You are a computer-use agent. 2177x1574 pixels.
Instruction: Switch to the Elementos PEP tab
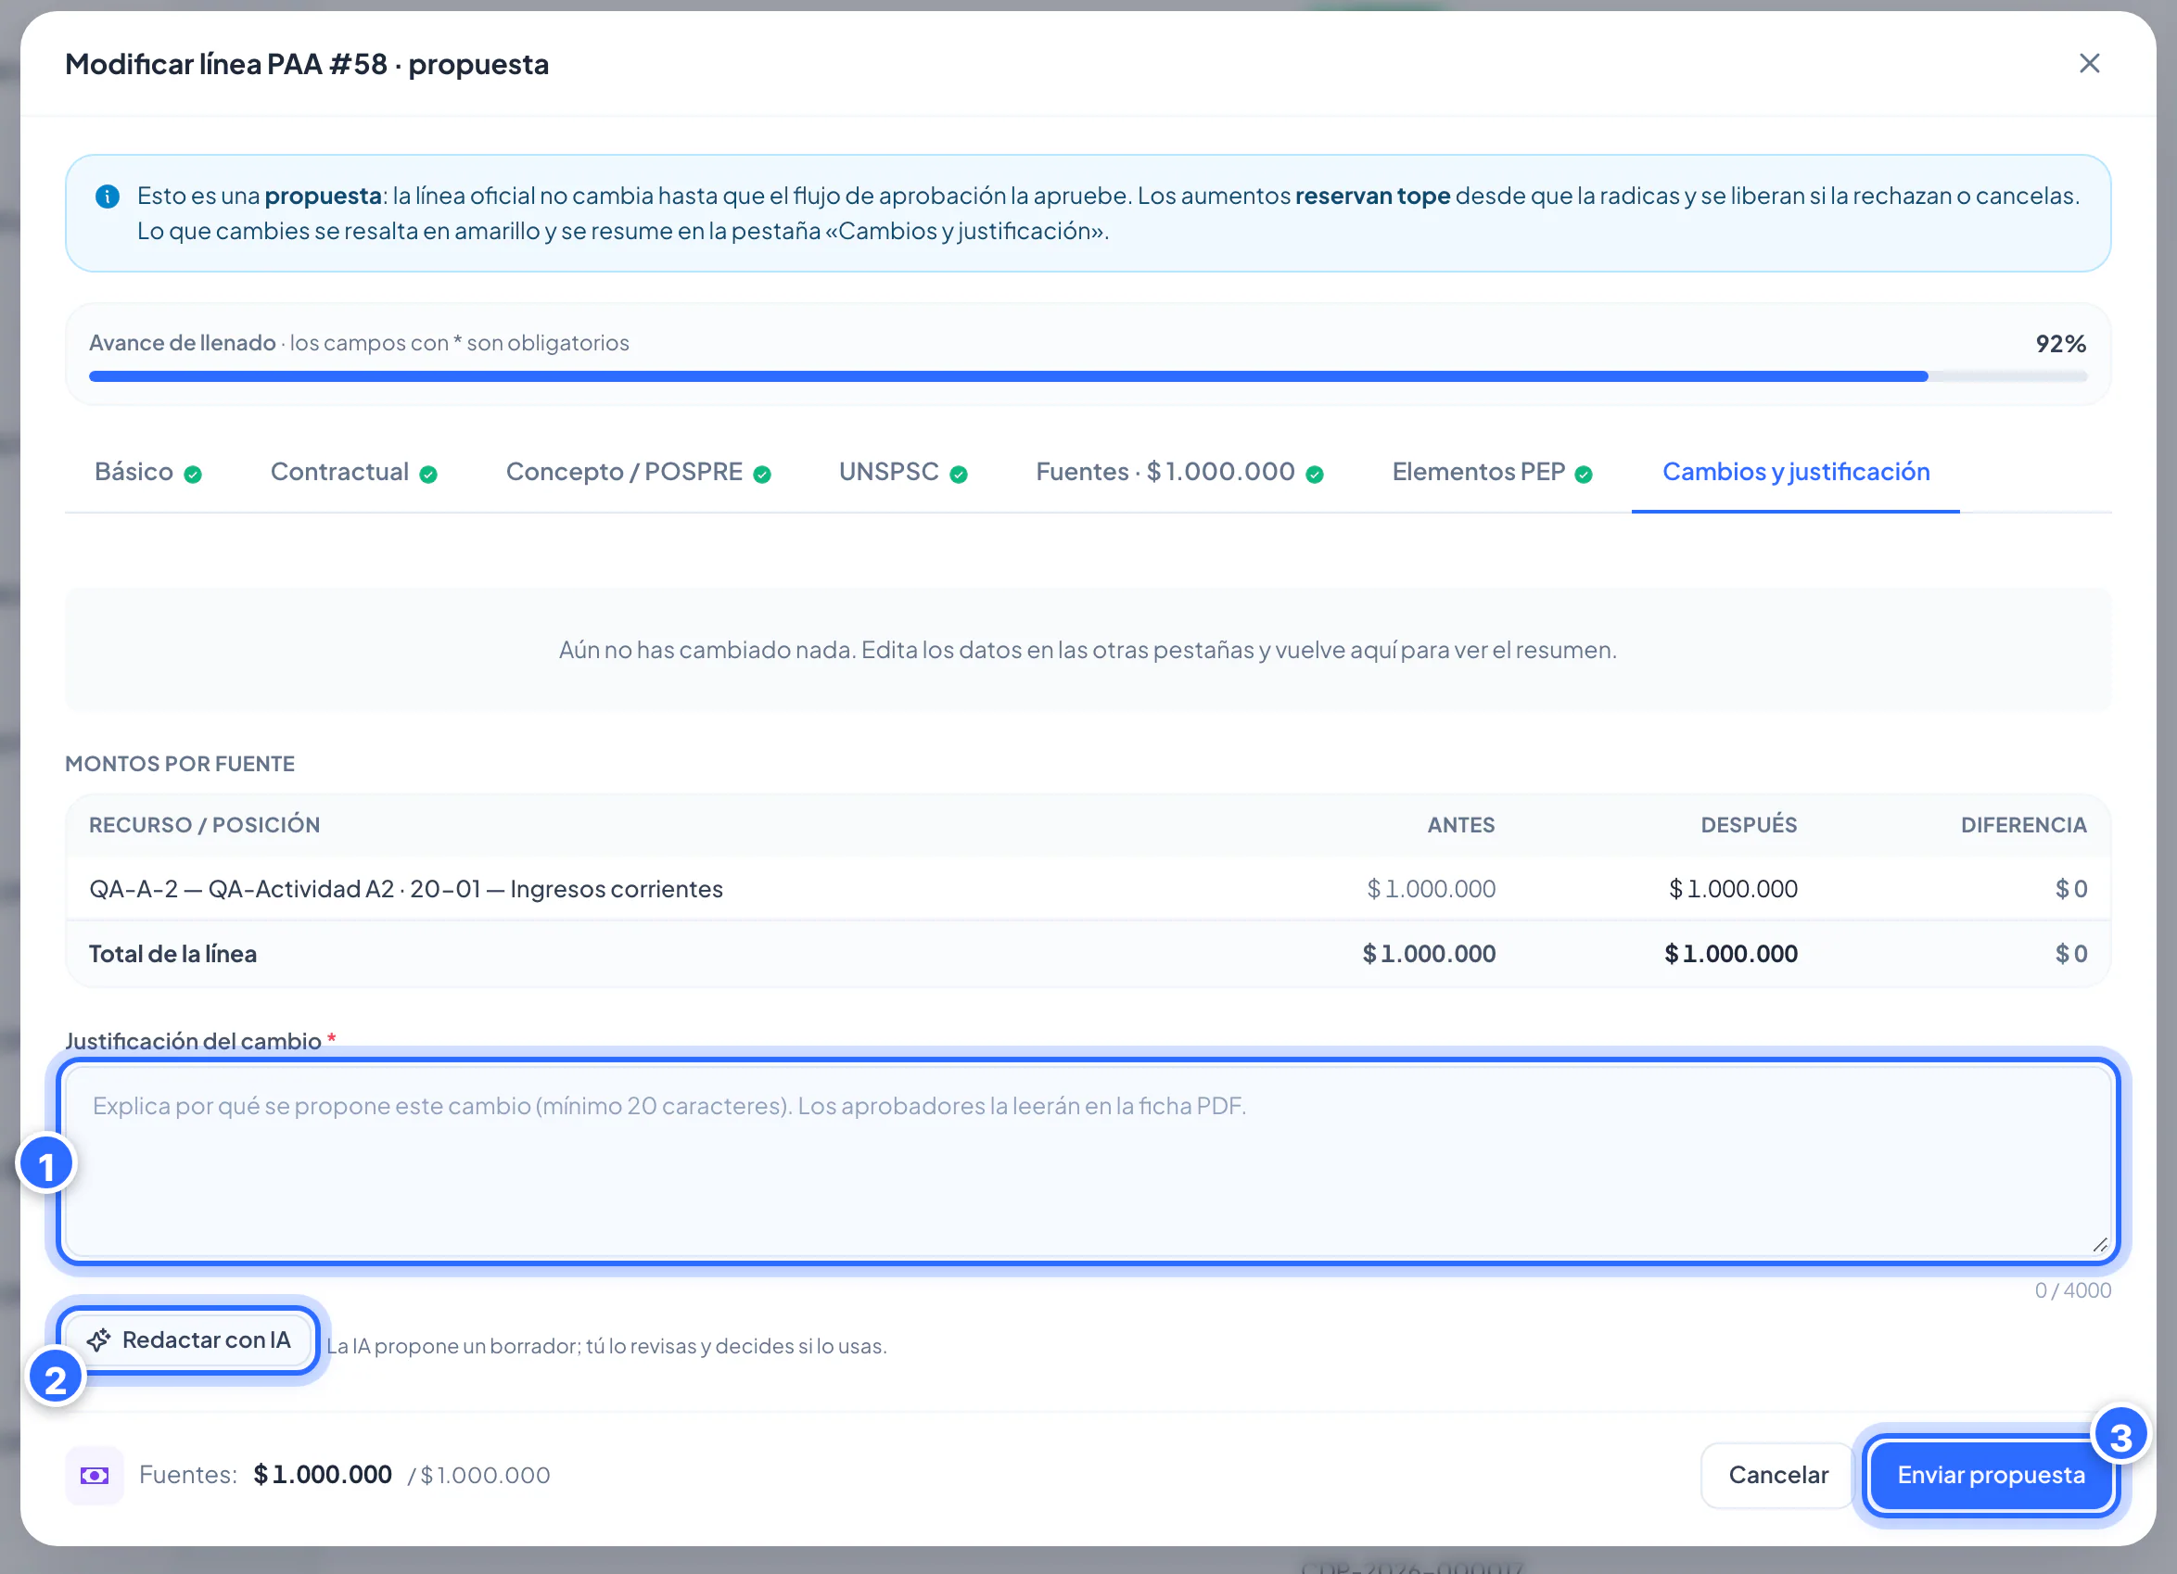(1493, 472)
